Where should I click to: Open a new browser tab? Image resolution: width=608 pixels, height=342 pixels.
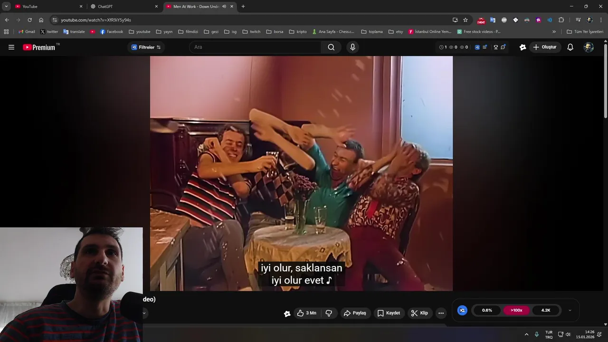(243, 7)
